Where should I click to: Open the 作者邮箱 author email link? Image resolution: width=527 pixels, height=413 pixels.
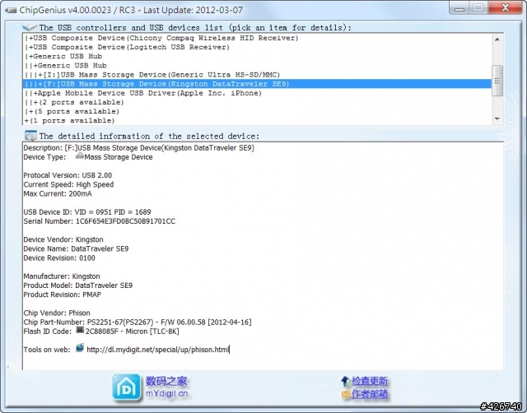pyautogui.click(x=370, y=394)
